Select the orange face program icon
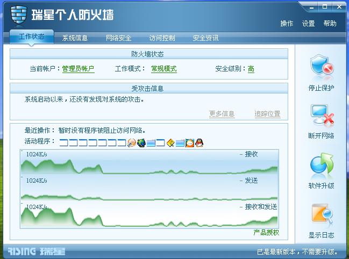349x259 pixels. (190, 143)
